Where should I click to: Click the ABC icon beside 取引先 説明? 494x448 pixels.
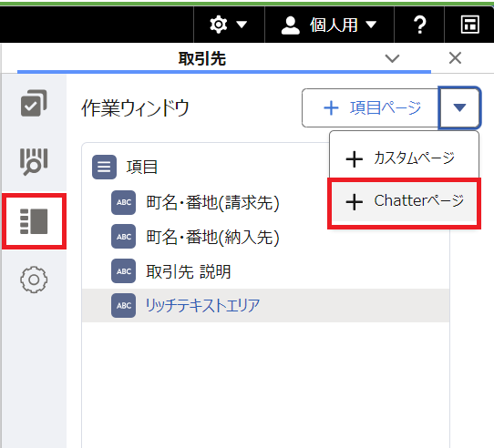point(124,271)
